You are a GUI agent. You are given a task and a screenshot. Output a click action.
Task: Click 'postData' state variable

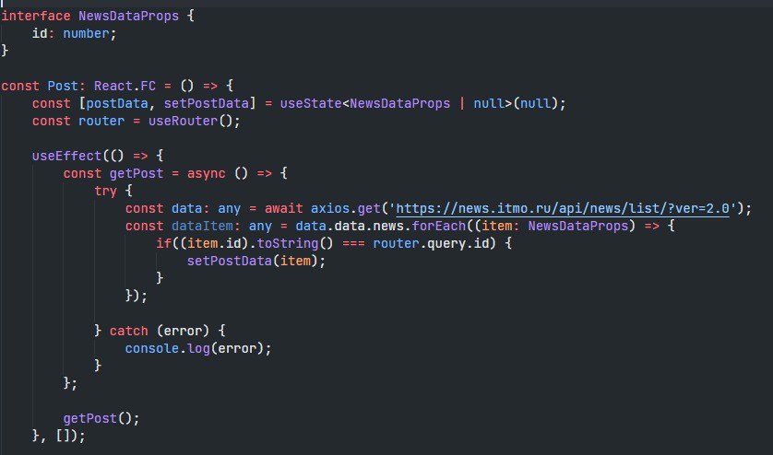[117, 103]
